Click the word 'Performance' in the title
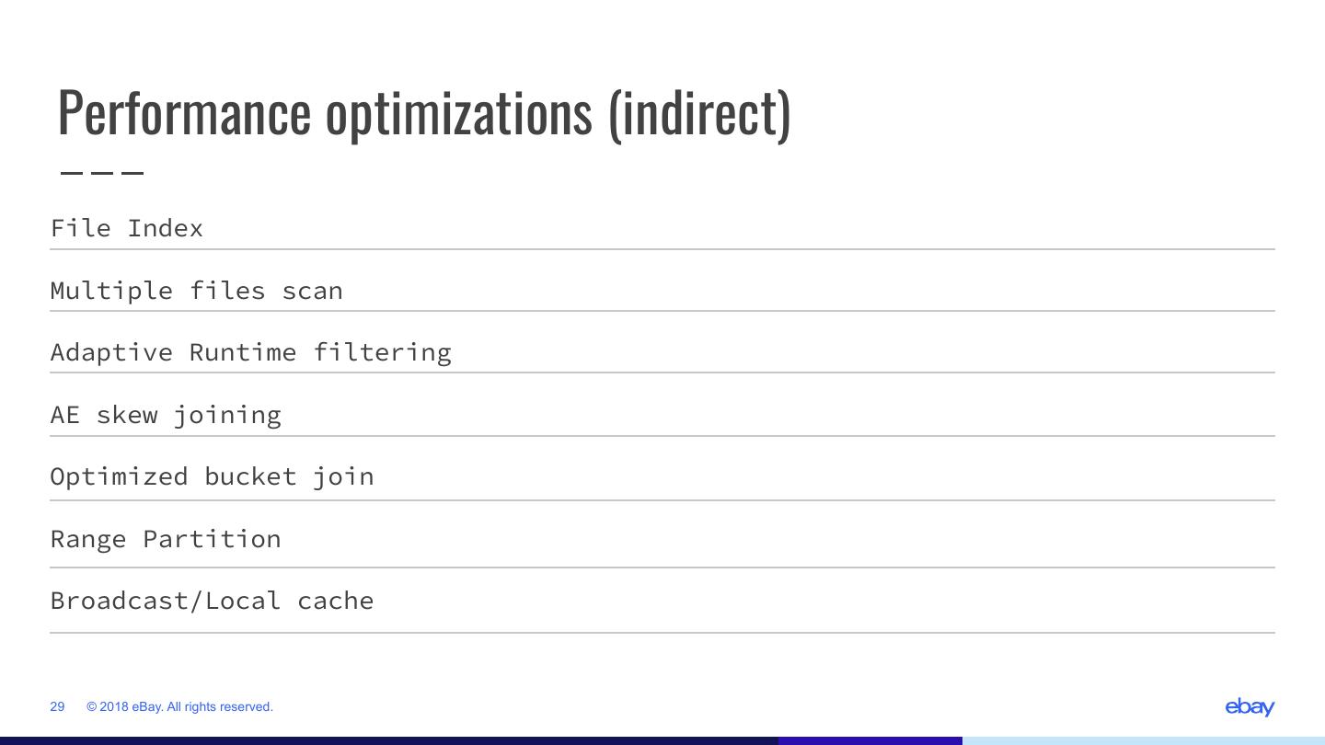Viewport: 1325px width, 745px height. [x=184, y=112]
